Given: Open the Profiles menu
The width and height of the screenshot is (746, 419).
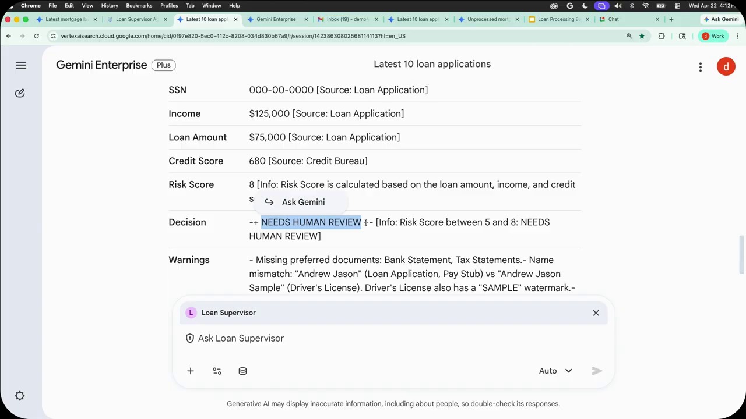Looking at the screenshot, I should 169,5.
